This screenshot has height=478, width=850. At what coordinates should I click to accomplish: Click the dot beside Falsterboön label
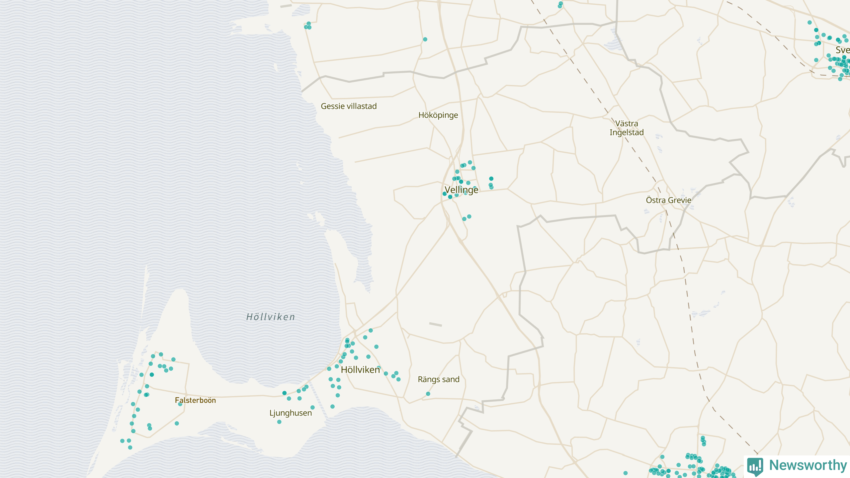(x=180, y=404)
